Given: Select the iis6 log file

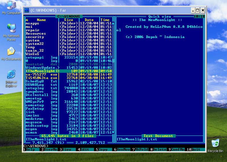Looking at the screenshot, I should click(69, 112).
